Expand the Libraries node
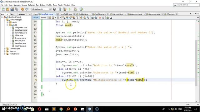 (5, 51)
